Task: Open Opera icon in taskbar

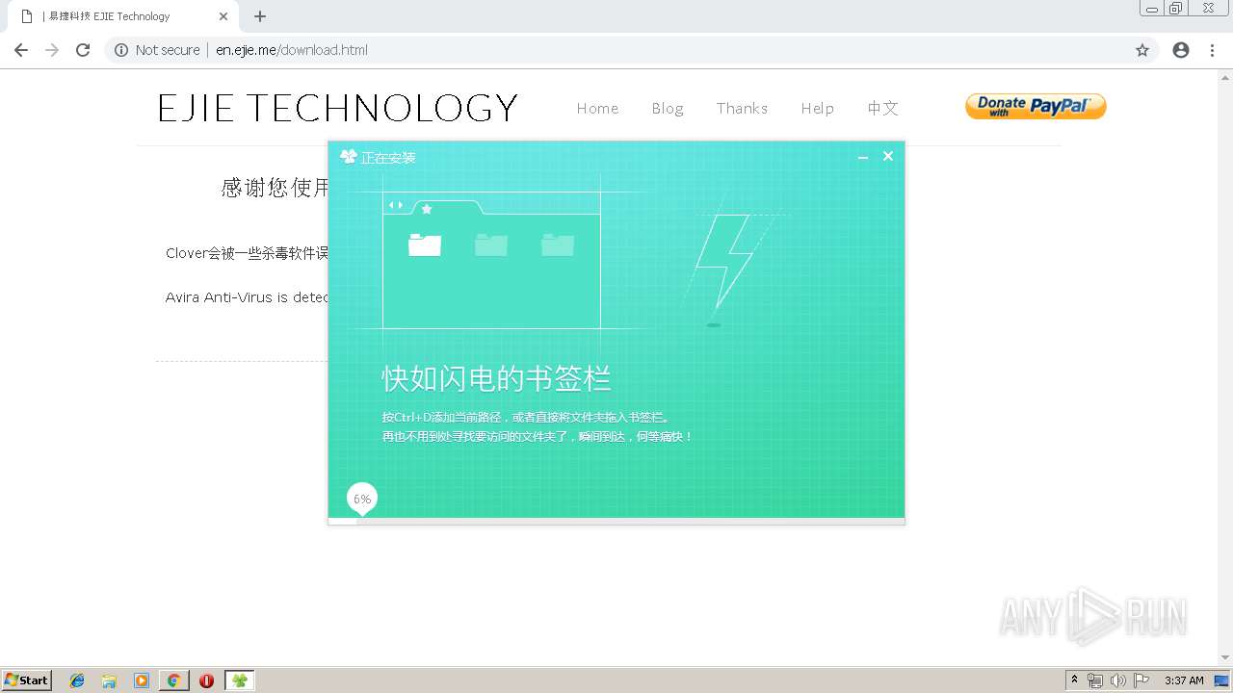Action: click(x=206, y=680)
